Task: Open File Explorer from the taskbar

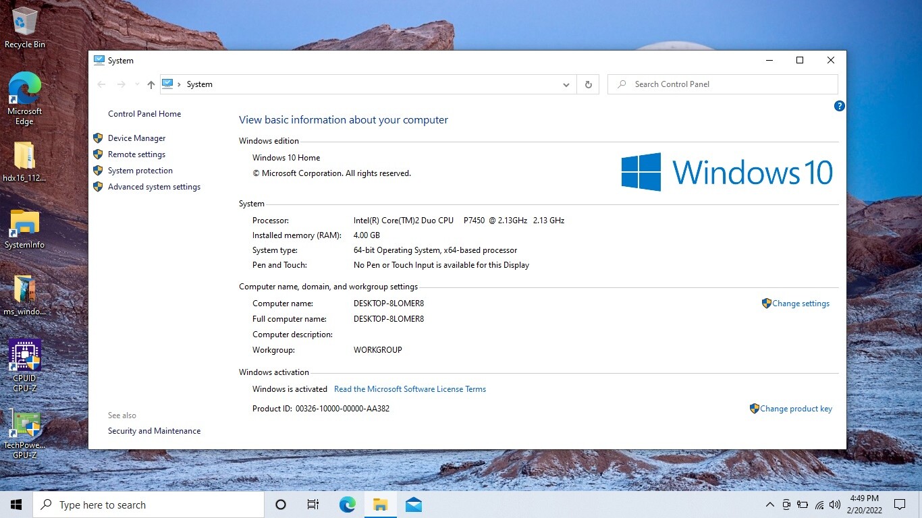Action: (x=380, y=505)
